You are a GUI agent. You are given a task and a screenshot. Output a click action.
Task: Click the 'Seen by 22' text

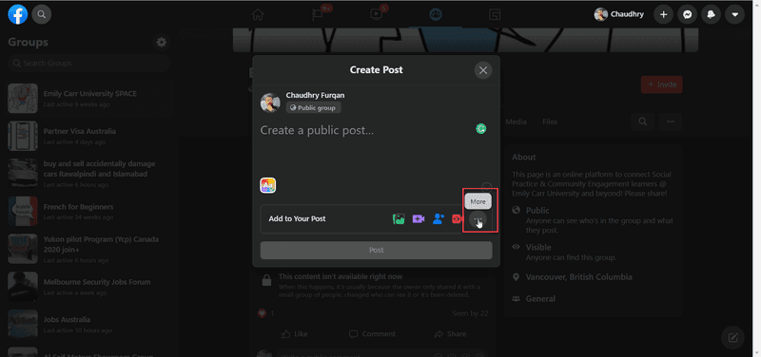click(x=470, y=313)
